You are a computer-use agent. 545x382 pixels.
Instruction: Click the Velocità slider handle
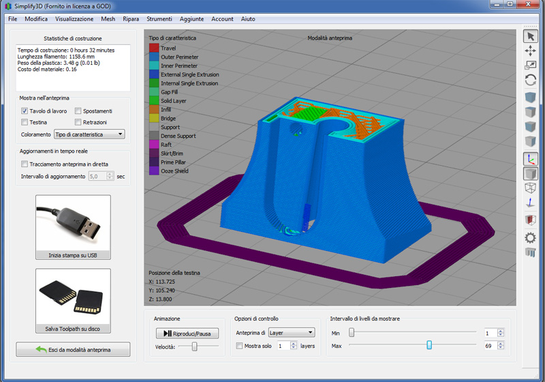195,346
